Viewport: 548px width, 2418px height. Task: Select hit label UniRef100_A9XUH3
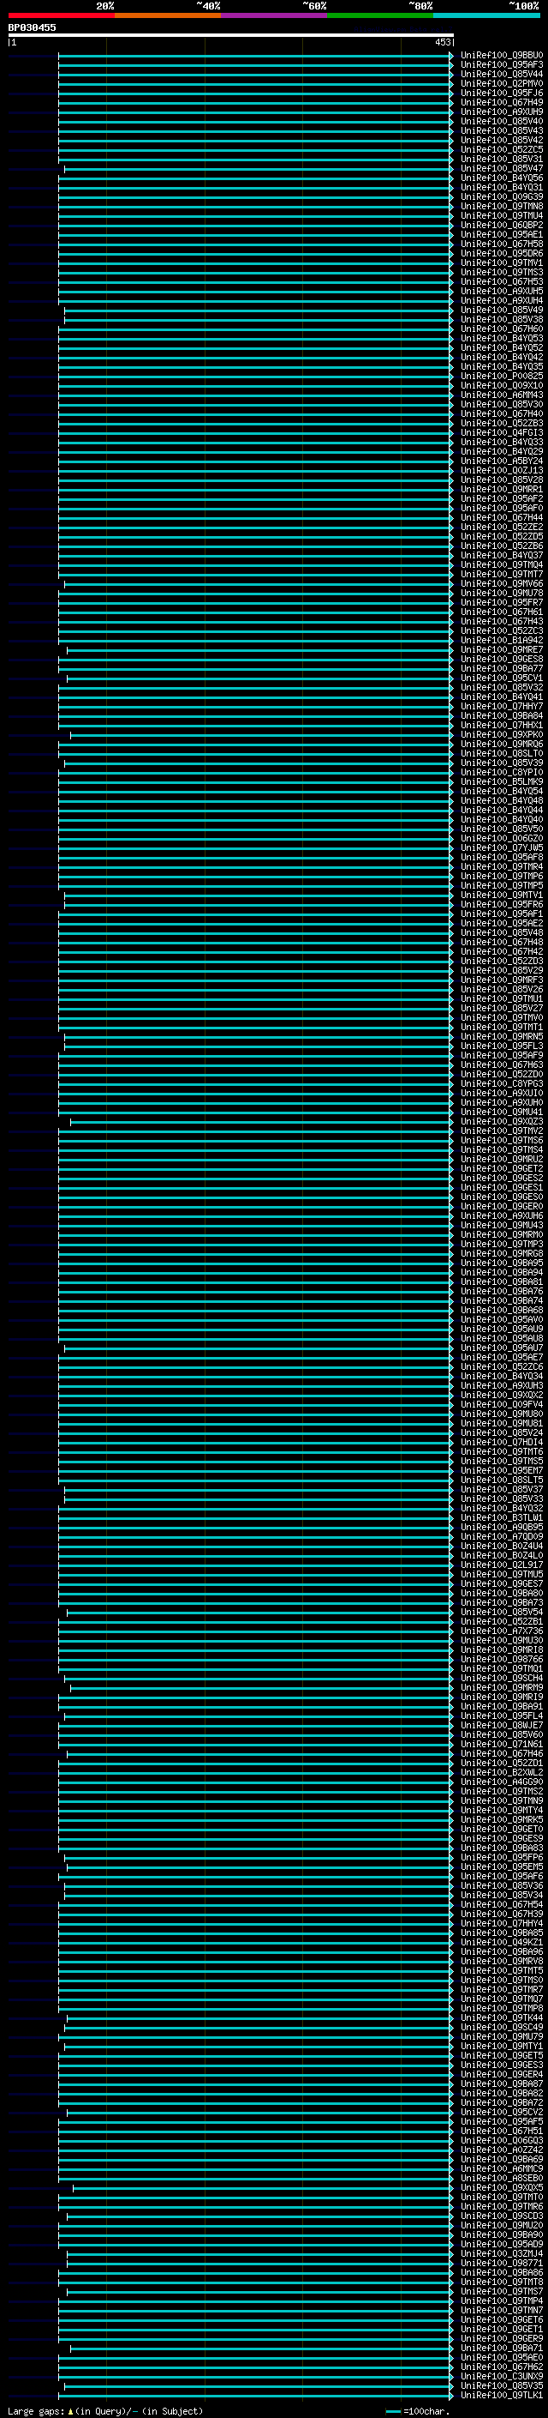click(x=502, y=1385)
